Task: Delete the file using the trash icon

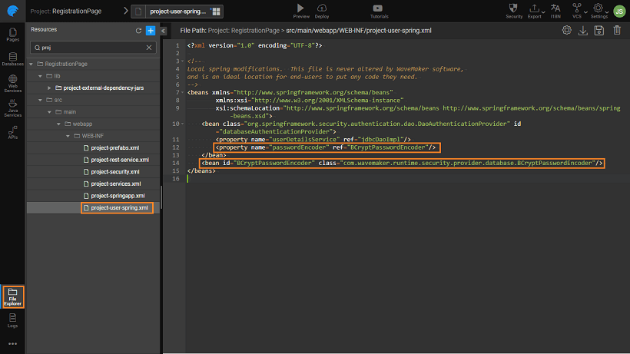Action: [x=618, y=30]
